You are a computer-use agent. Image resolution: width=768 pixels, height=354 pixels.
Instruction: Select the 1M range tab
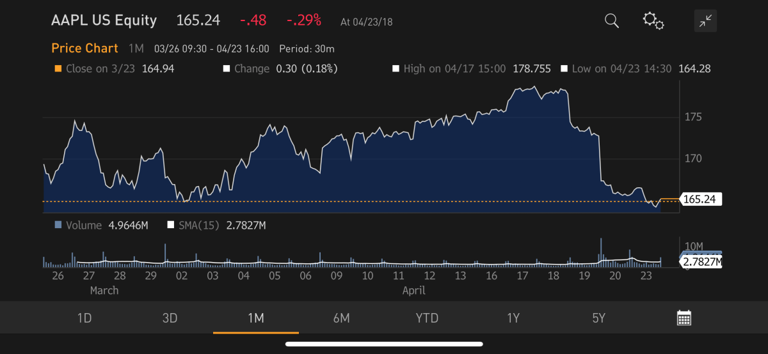pos(255,318)
